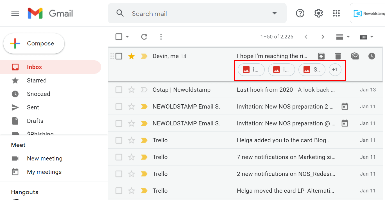Image resolution: width=385 pixels, height=200 pixels.
Task: Archive the email from Devin
Action: pos(321,56)
